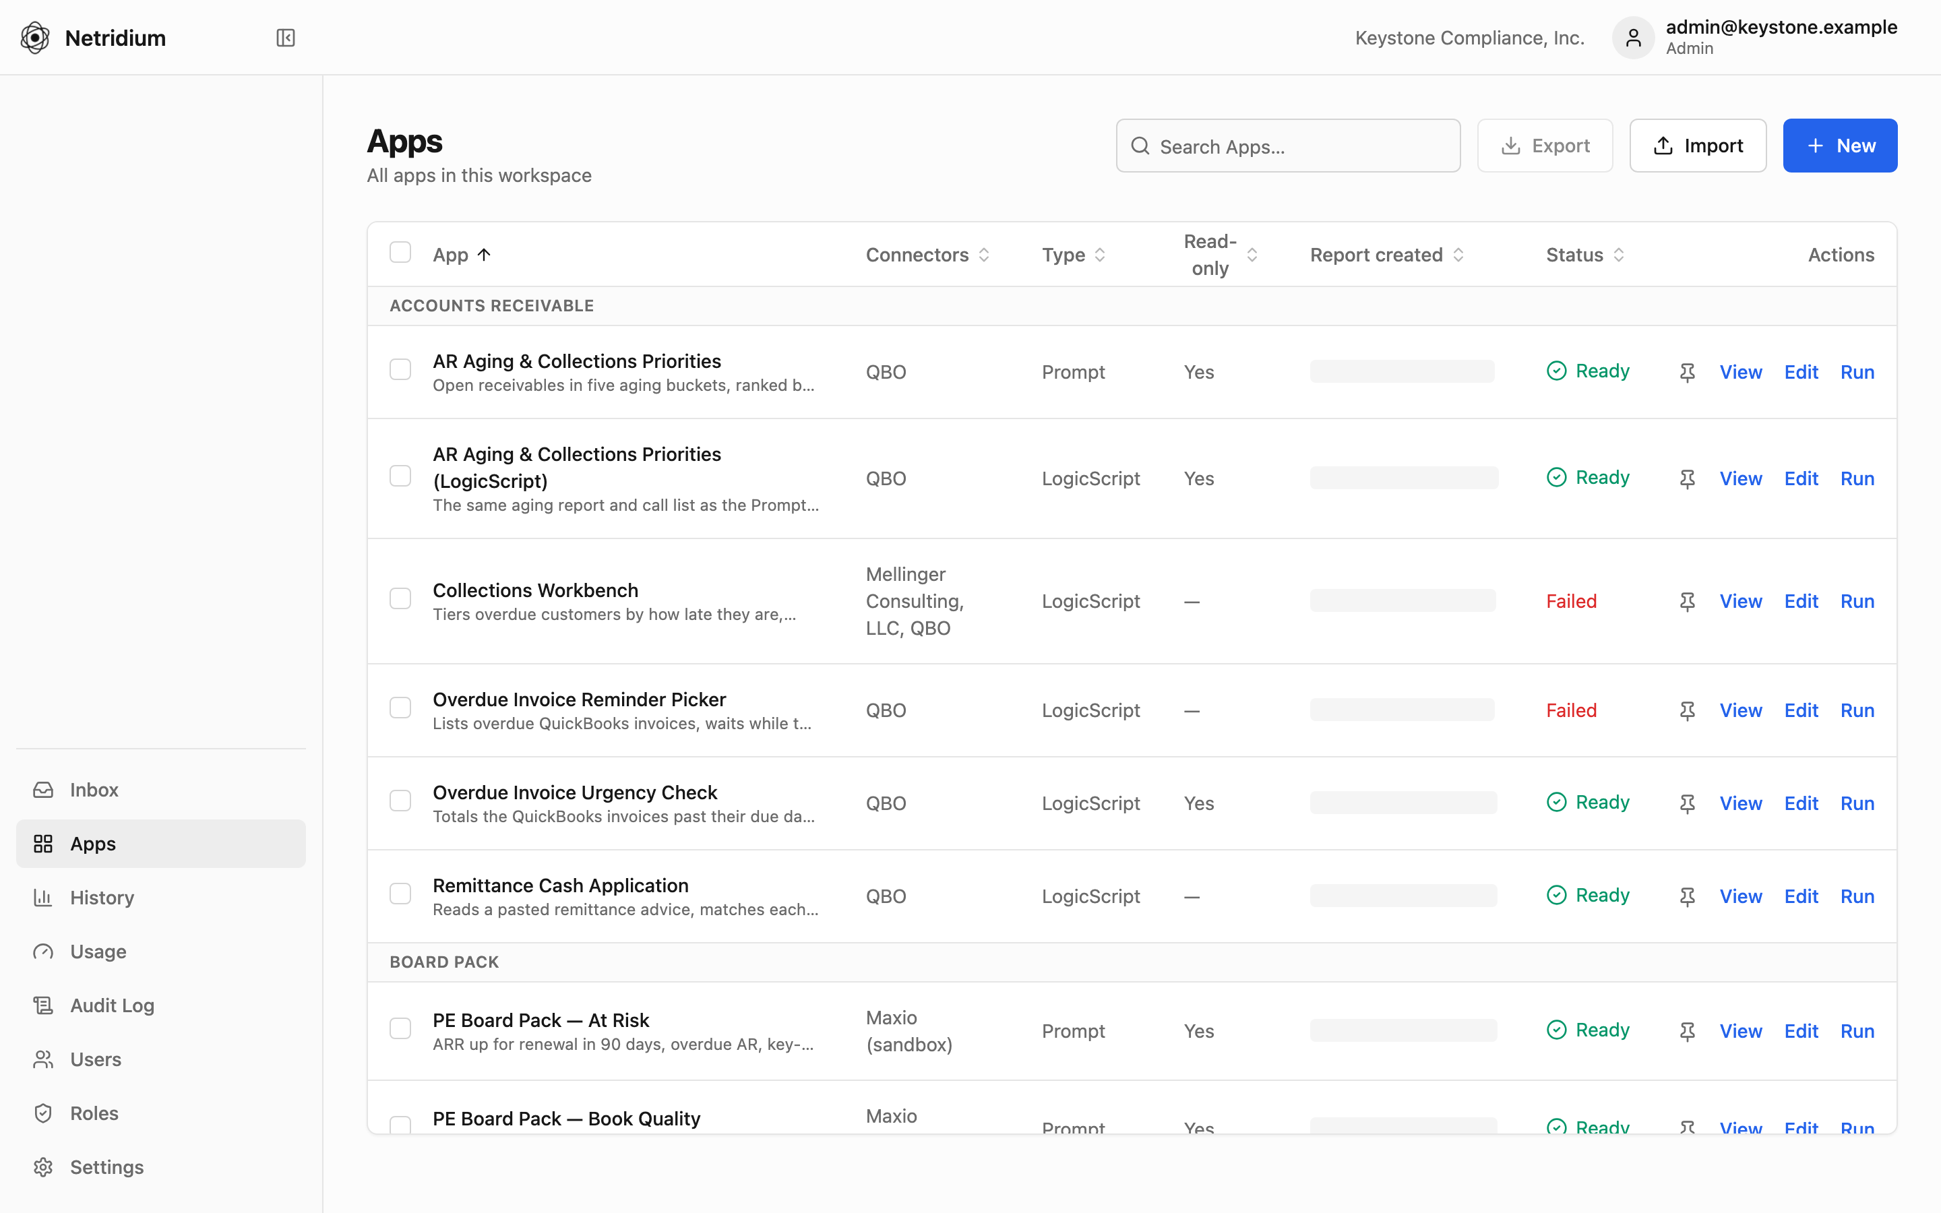Open the Usage sidebar page

click(x=160, y=952)
